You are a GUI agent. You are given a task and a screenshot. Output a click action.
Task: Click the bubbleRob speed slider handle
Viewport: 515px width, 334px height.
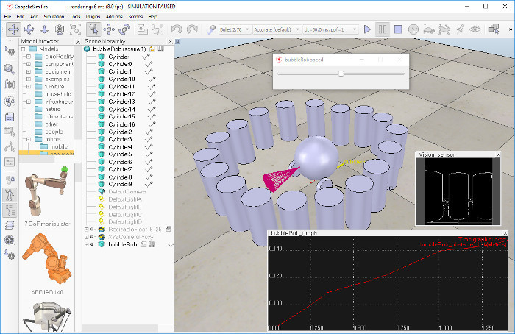pos(341,74)
